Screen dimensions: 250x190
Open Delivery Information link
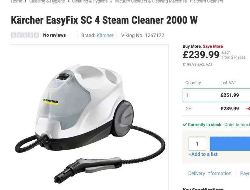210,173
